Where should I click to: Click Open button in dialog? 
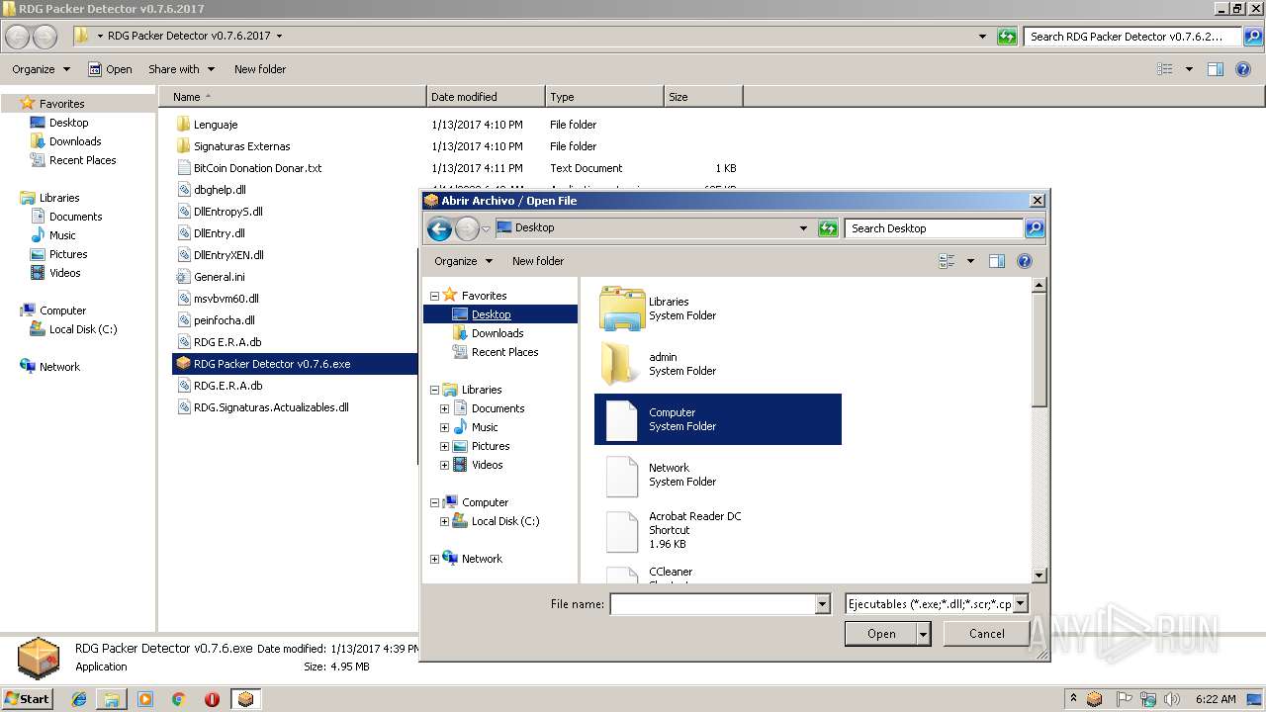click(x=881, y=634)
